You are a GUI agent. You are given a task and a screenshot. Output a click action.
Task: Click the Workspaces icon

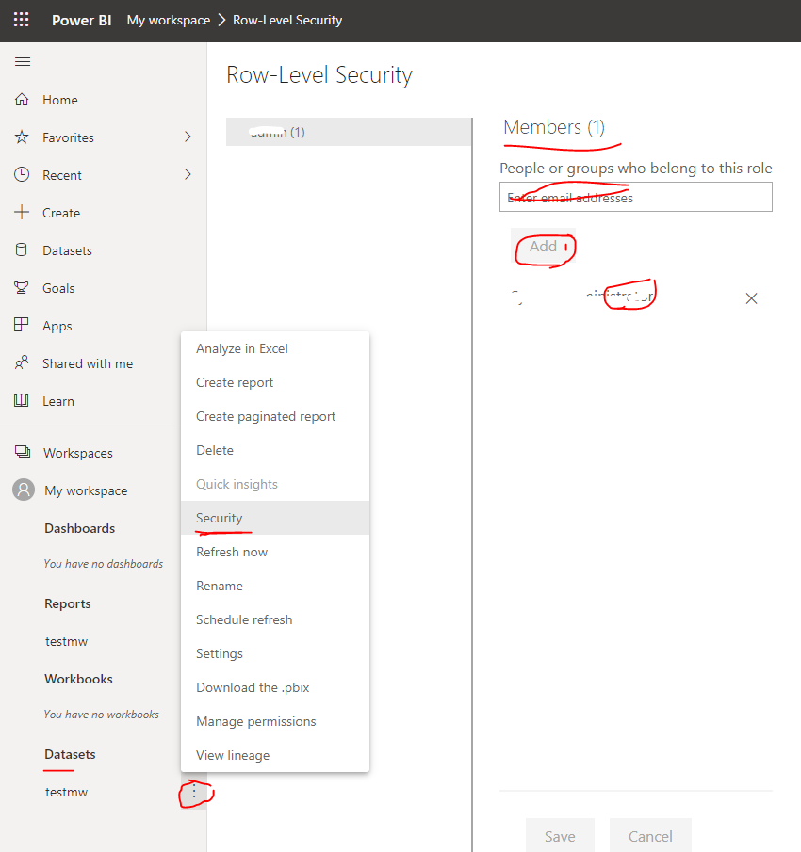click(23, 452)
